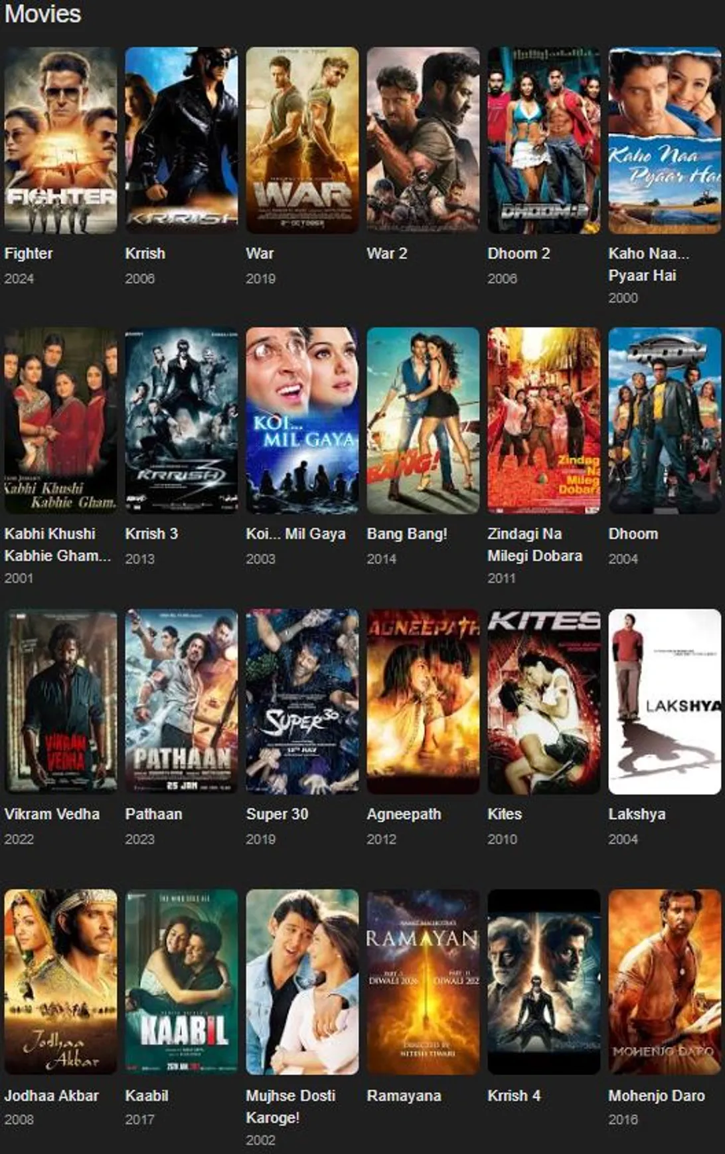Image resolution: width=725 pixels, height=1154 pixels.
Task: Open the Kaho Naa... Pyaar Hai poster
Action: click(665, 140)
